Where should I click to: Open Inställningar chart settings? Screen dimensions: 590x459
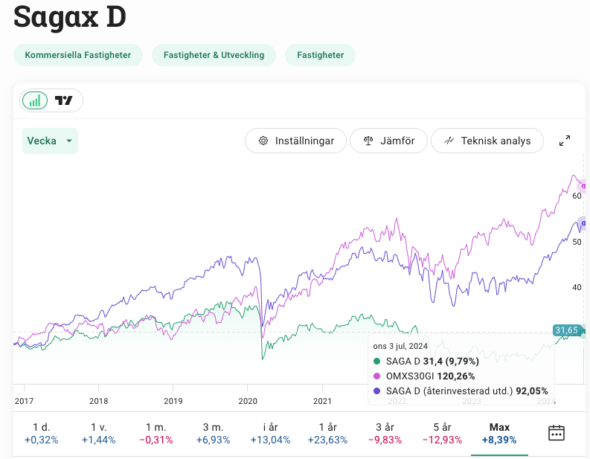pos(295,141)
